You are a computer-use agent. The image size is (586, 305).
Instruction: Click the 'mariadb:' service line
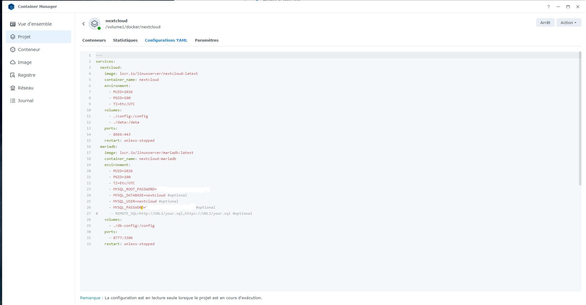[x=109, y=147]
